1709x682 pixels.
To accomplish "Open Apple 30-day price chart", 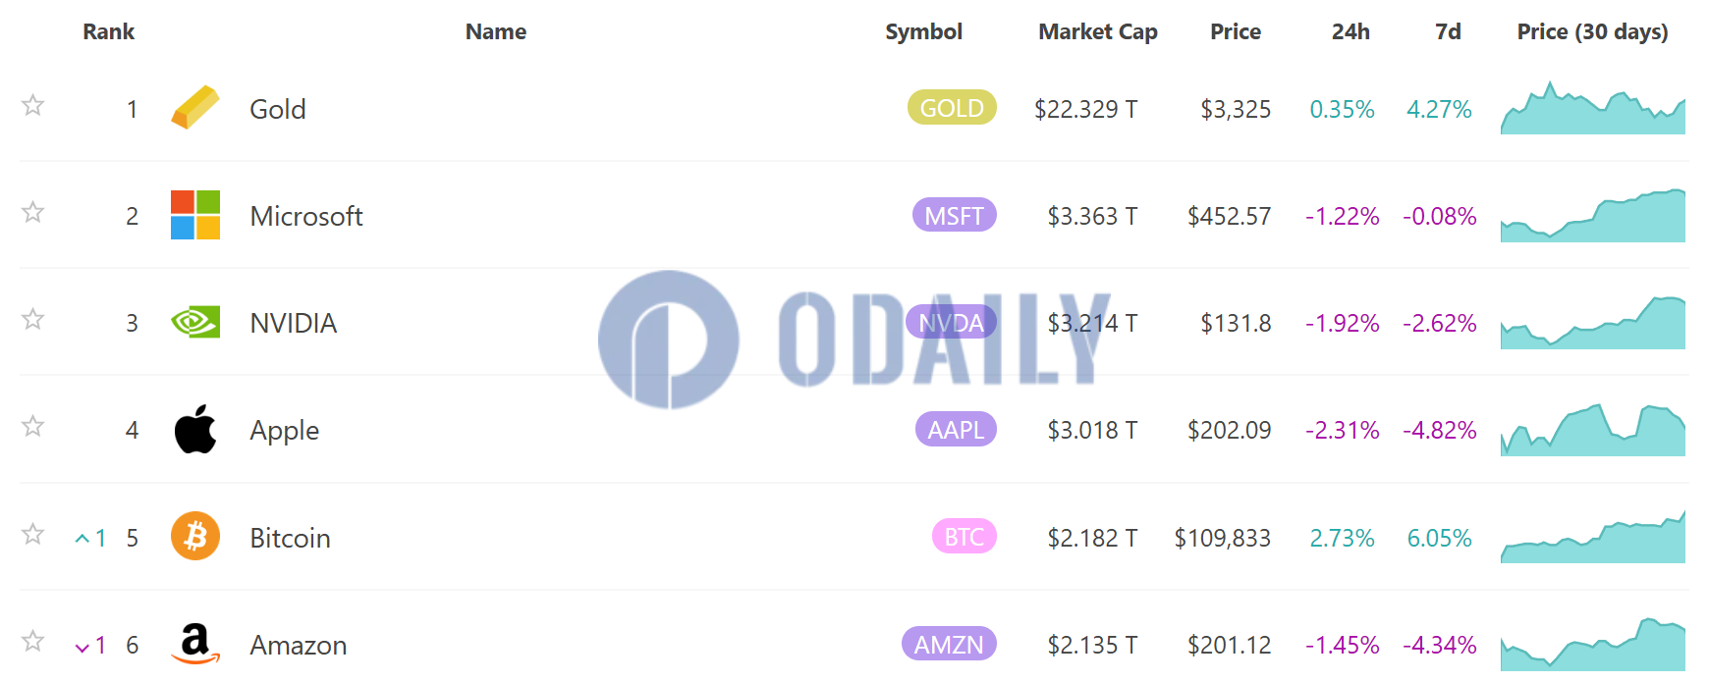I will (1592, 431).
